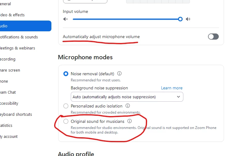Viewport: 228px width, 156px height.
Task: Open Notifications & sounds settings section
Action: [19, 37]
